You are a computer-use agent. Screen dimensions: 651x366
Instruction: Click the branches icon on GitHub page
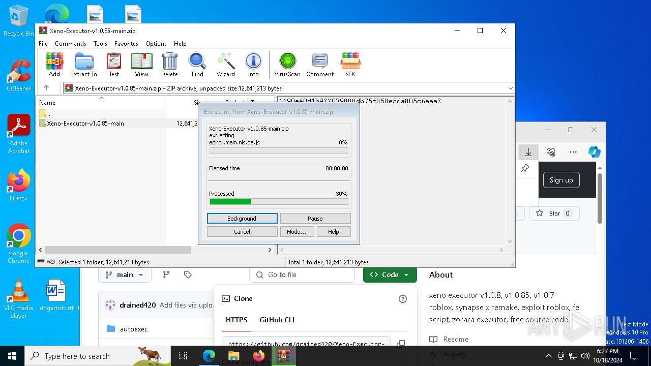pos(166,274)
